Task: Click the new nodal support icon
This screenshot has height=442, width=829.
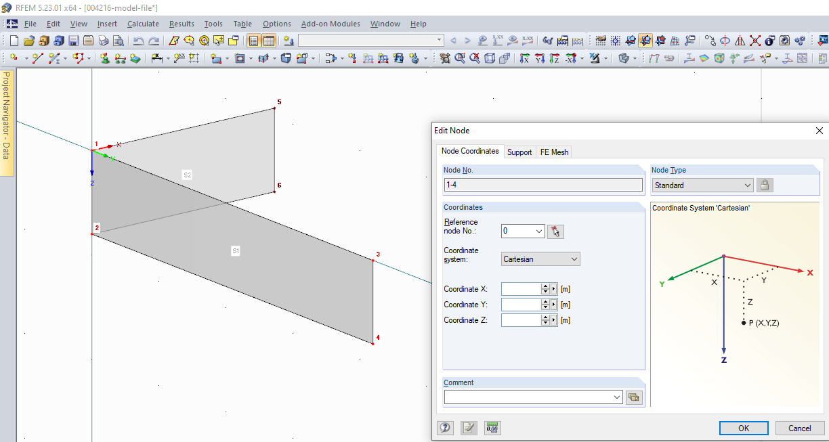Action: tap(104, 58)
